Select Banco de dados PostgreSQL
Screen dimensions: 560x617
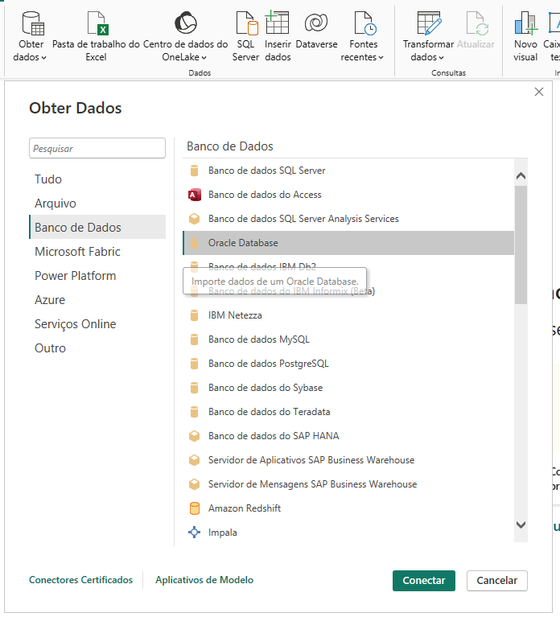pos(348,364)
